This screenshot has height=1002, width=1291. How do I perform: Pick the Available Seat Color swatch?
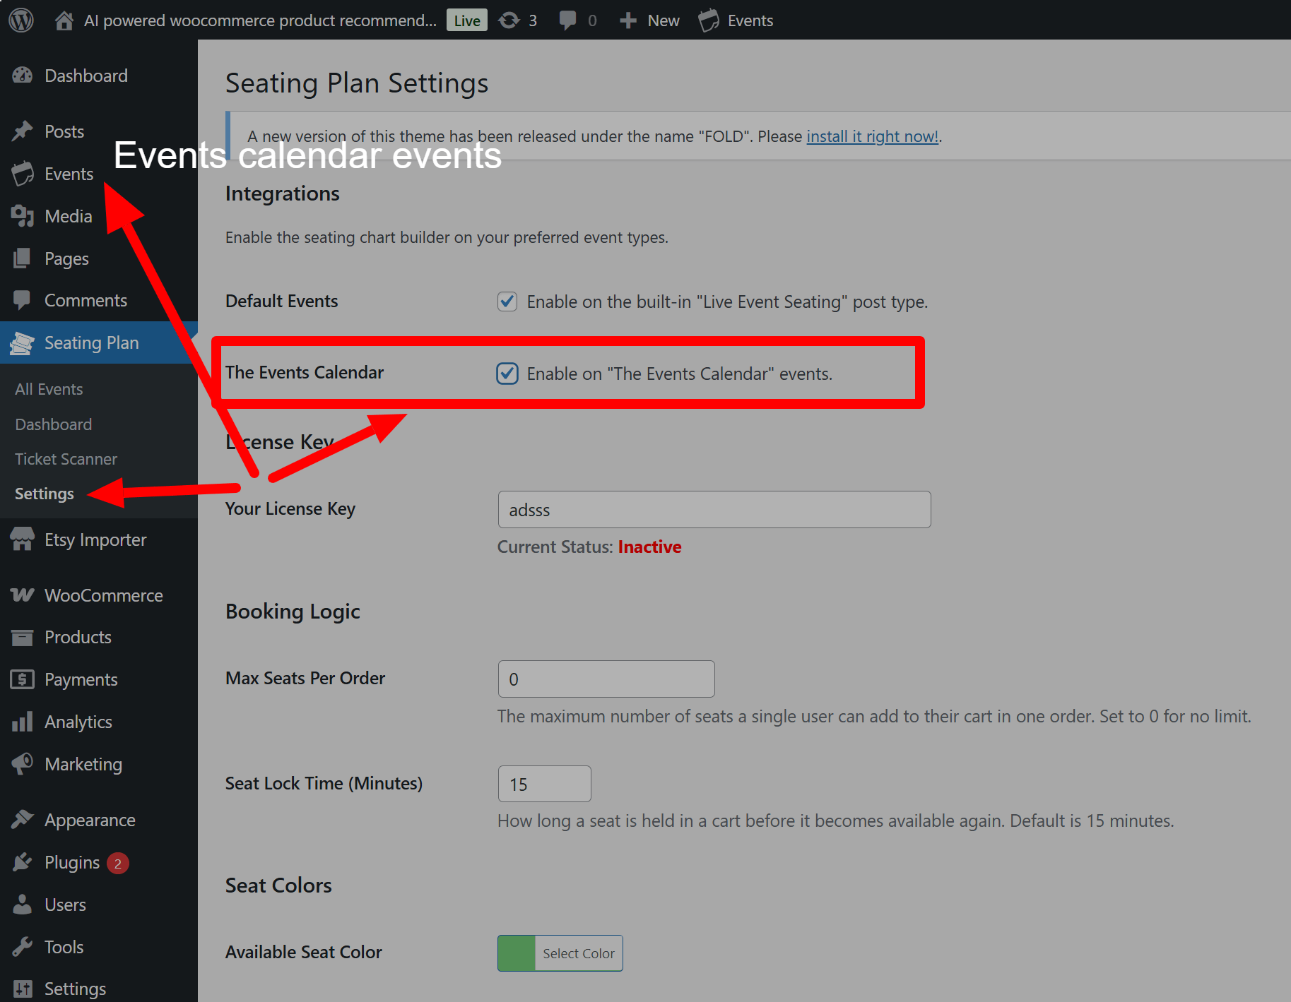tap(516, 953)
